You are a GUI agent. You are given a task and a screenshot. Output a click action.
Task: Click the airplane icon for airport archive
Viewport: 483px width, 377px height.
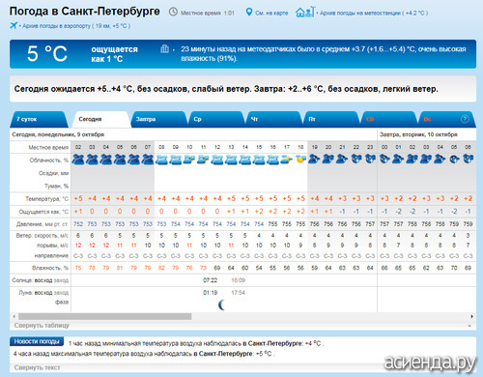coord(14,25)
